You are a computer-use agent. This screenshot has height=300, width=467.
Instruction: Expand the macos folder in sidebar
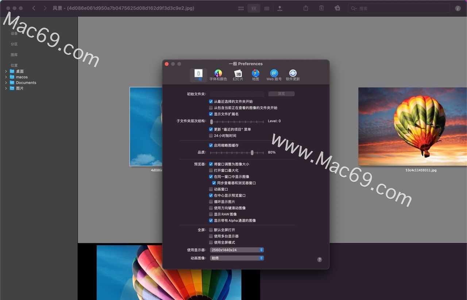click(x=6, y=77)
